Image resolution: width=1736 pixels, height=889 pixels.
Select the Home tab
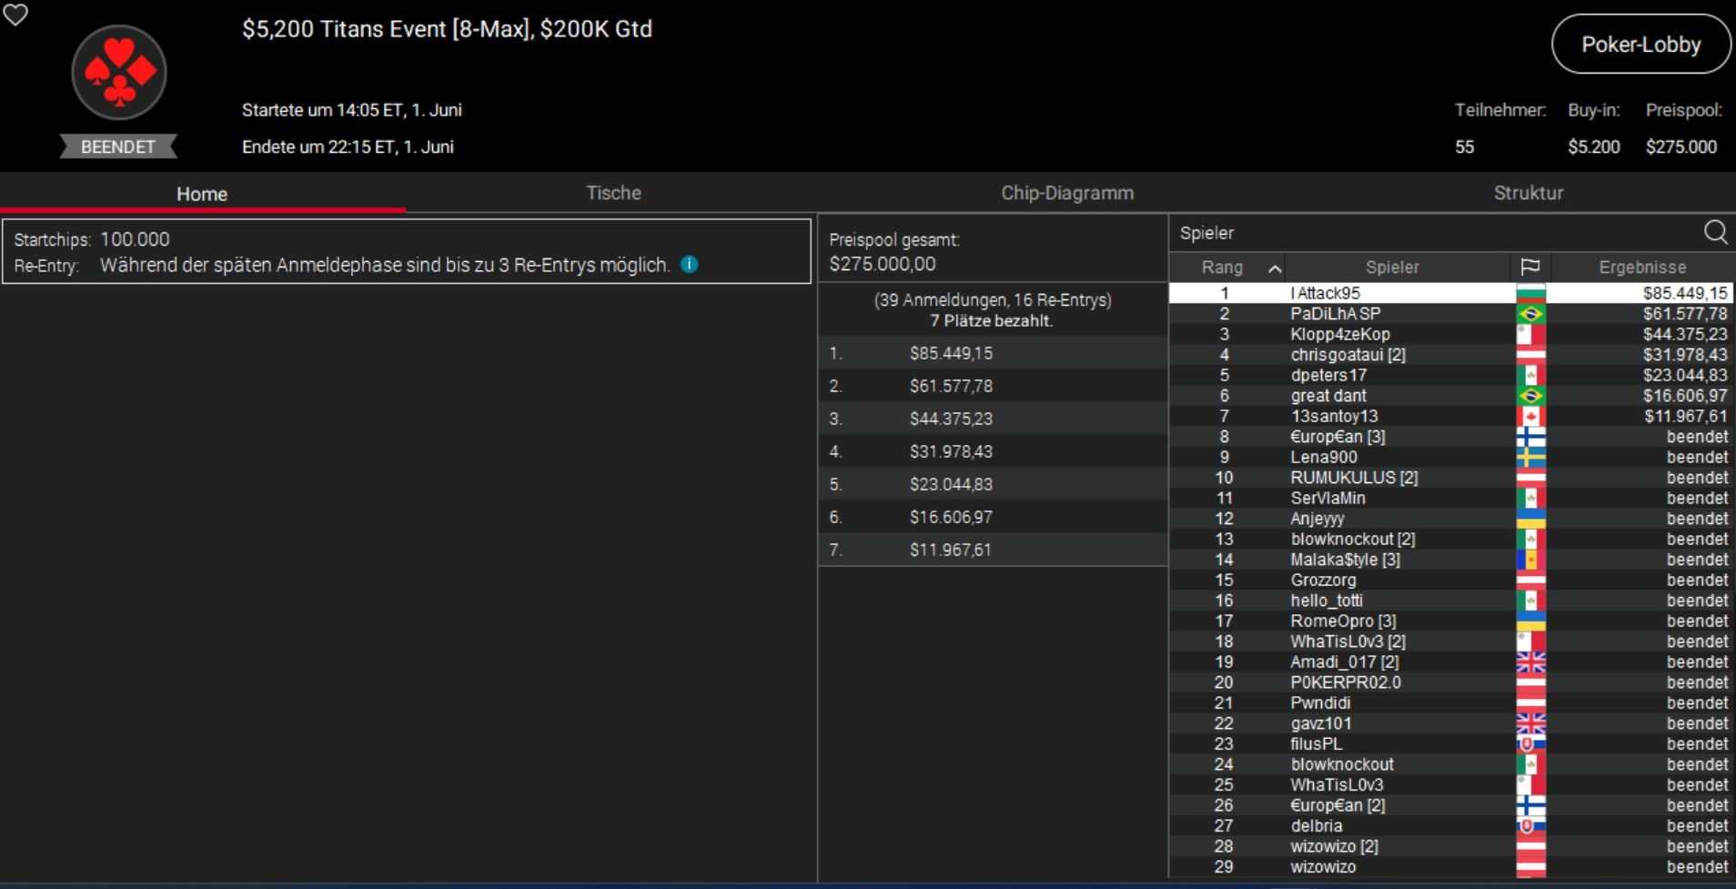(202, 194)
